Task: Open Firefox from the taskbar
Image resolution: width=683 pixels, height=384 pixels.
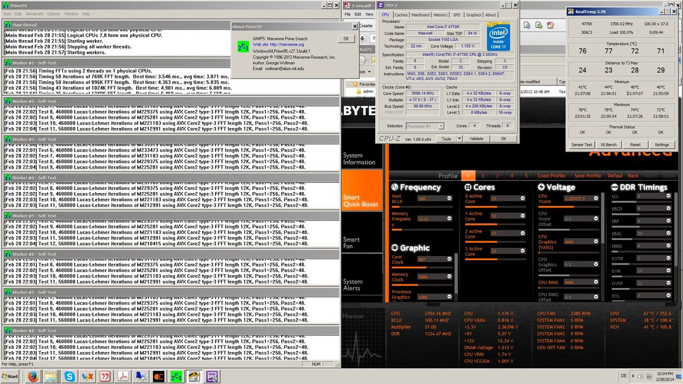Action: (33, 376)
